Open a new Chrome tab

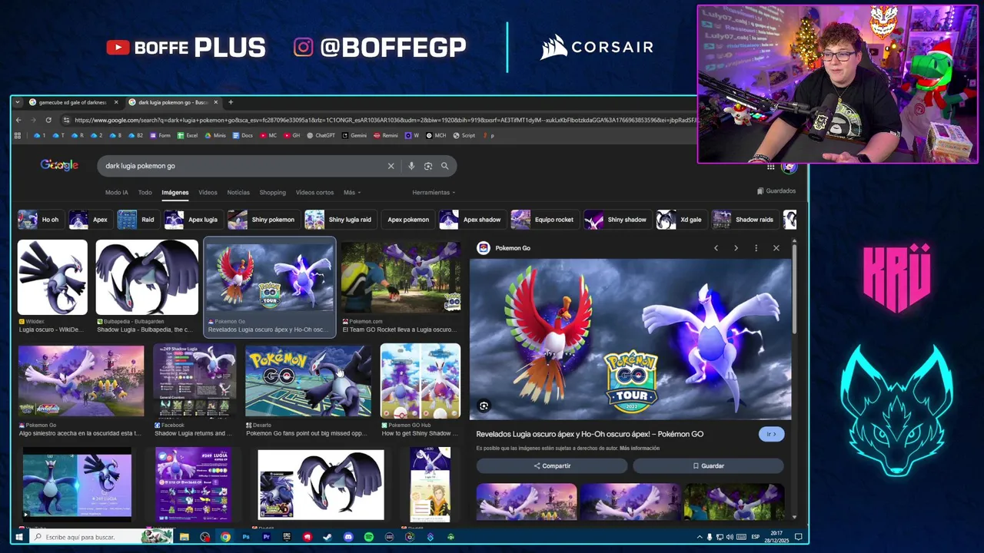pyautogui.click(x=231, y=102)
